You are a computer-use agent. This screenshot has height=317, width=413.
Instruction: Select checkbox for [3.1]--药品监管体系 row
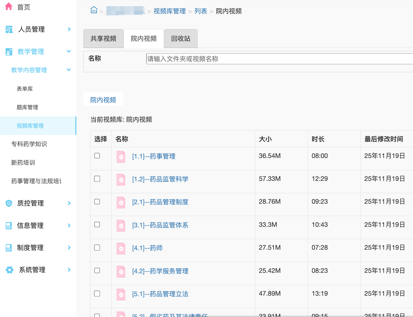tap(97, 225)
